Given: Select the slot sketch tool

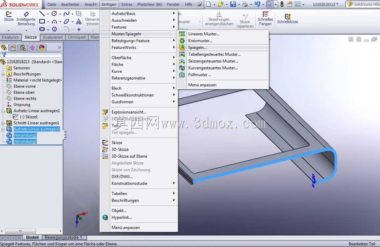Looking at the screenshot, I should pyautogui.click(x=42, y=29).
